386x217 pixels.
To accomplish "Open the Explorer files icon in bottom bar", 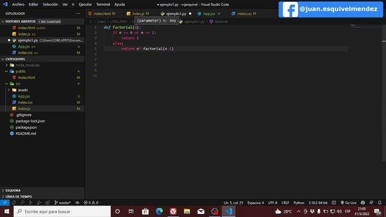I will pyautogui.click(x=14, y=203).
